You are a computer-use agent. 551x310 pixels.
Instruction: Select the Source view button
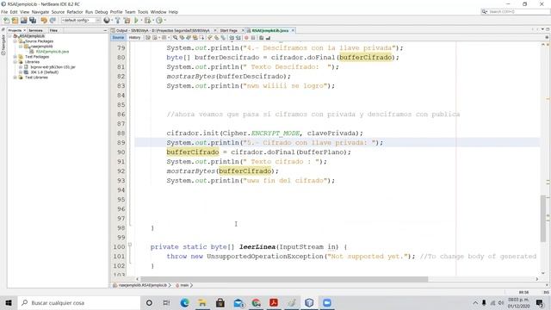pos(118,38)
